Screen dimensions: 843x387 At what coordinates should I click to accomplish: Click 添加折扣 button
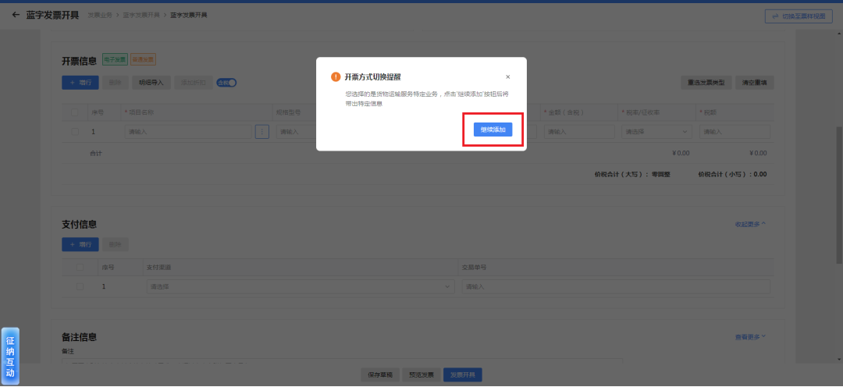[194, 83]
